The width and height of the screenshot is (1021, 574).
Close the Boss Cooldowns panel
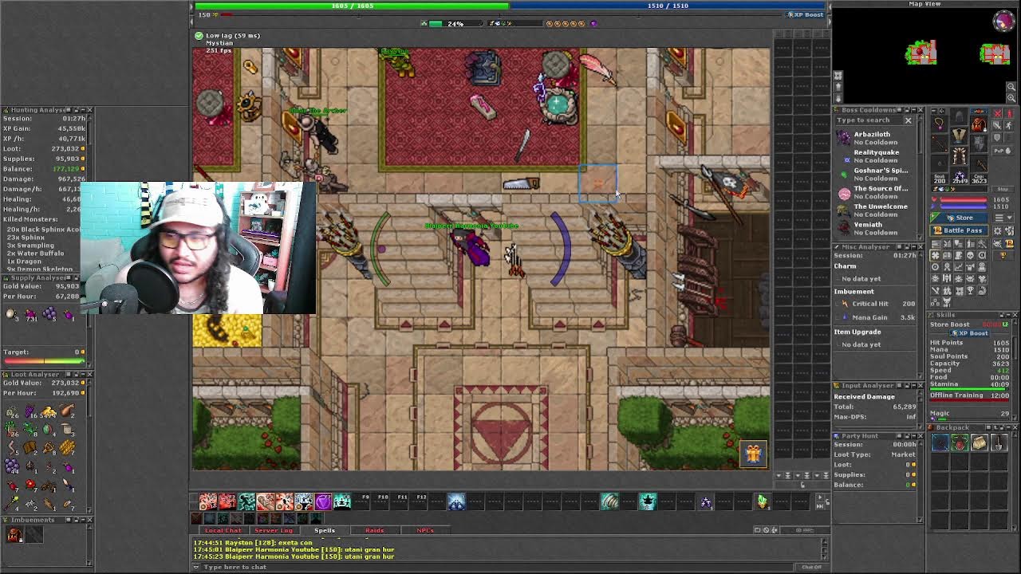click(920, 110)
